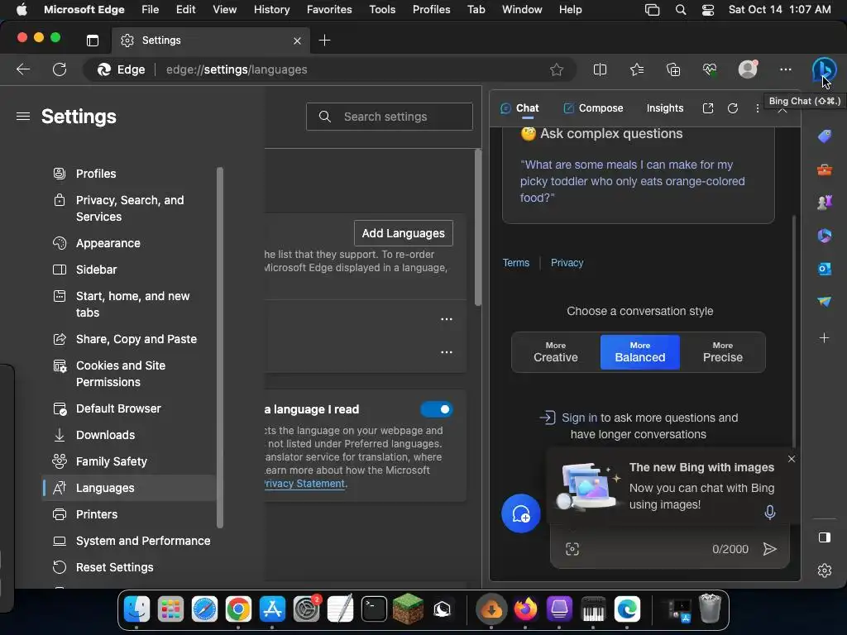Viewport: 847px width, 635px height.
Task: Open the Favorites menu in menu bar
Action: (329, 10)
